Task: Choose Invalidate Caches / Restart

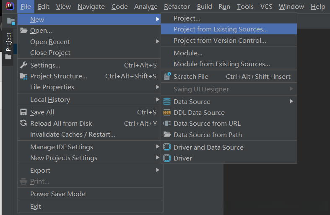Action: (x=73, y=135)
